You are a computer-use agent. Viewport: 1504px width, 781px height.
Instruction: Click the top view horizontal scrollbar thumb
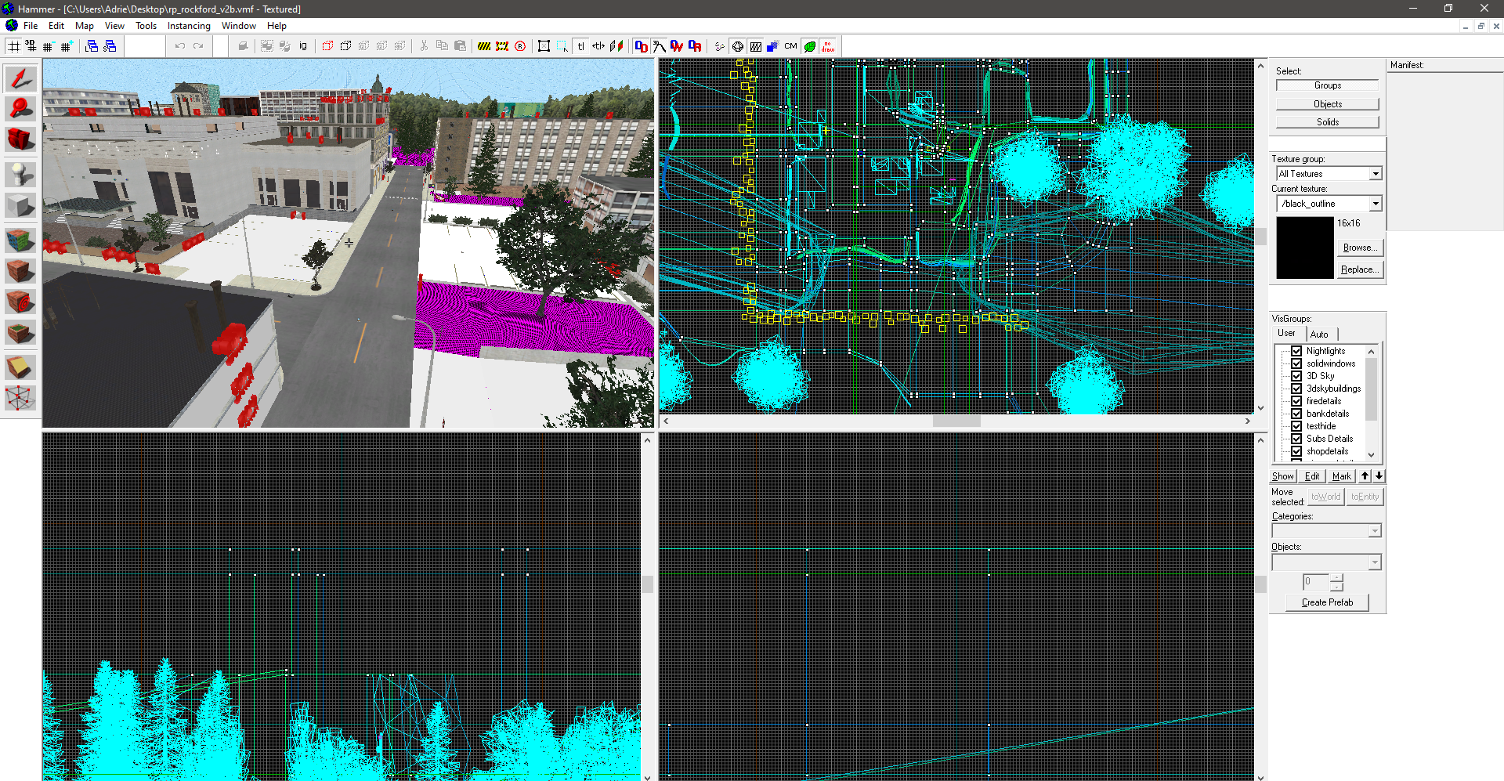[956, 421]
